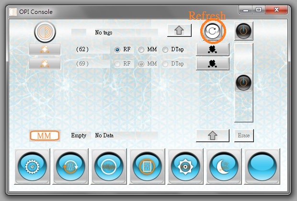Click the tag icon button on row (69)
The image size is (297, 201).
[45, 64]
